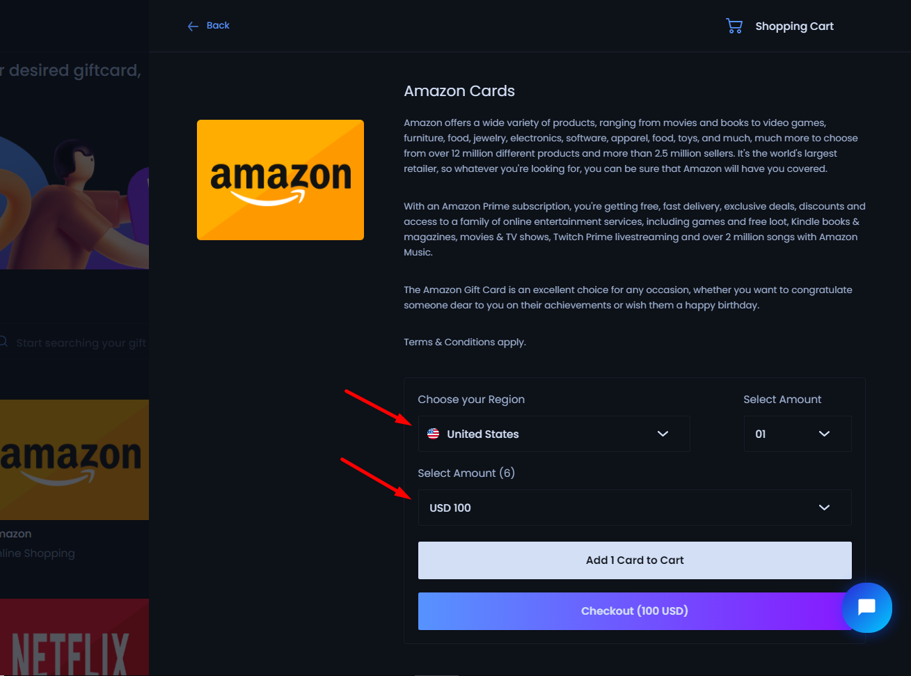This screenshot has width=911, height=676.
Task: Open the 01 quantity dropdown
Action: (x=798, y=434)
